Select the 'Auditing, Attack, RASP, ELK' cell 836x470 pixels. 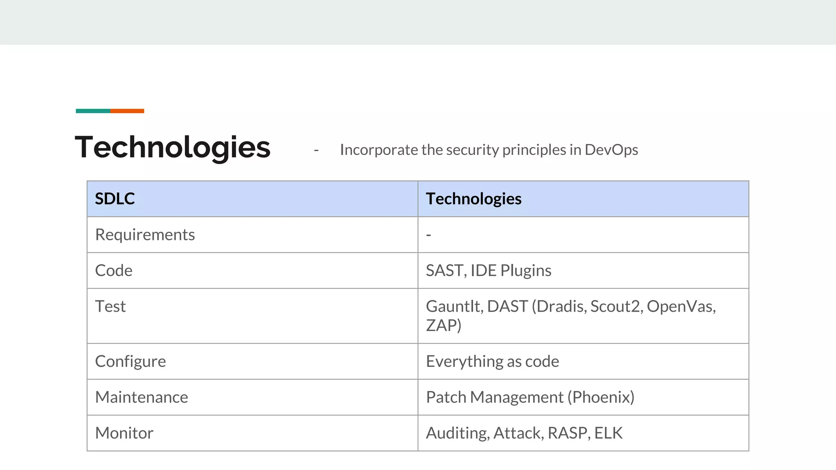tap(583, 433)
